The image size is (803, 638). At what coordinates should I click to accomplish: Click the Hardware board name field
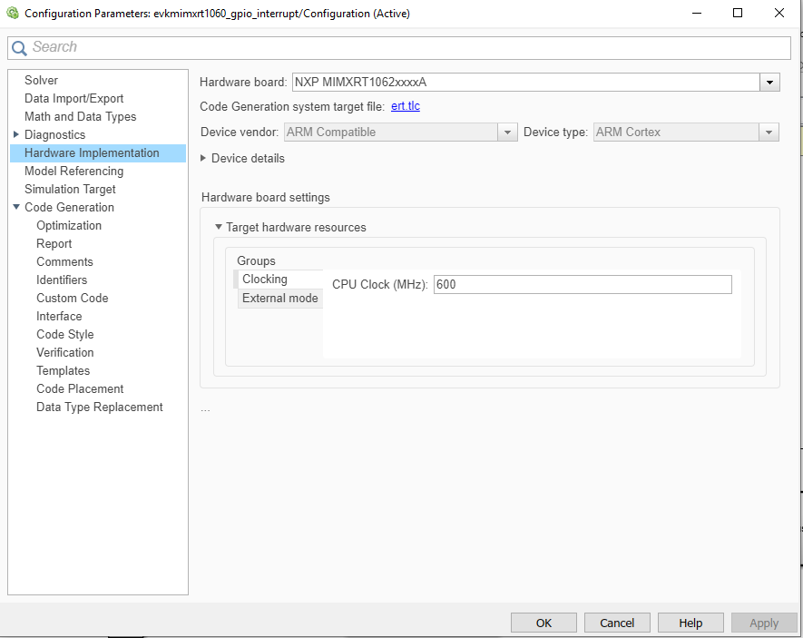(x=526, y=83)
